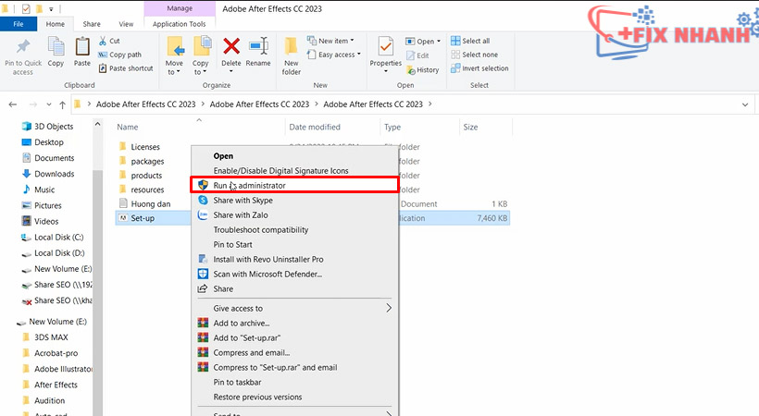The image size is (759, 416).
Task: Click the Paste clipboard icon
Action: click(82, 46)
